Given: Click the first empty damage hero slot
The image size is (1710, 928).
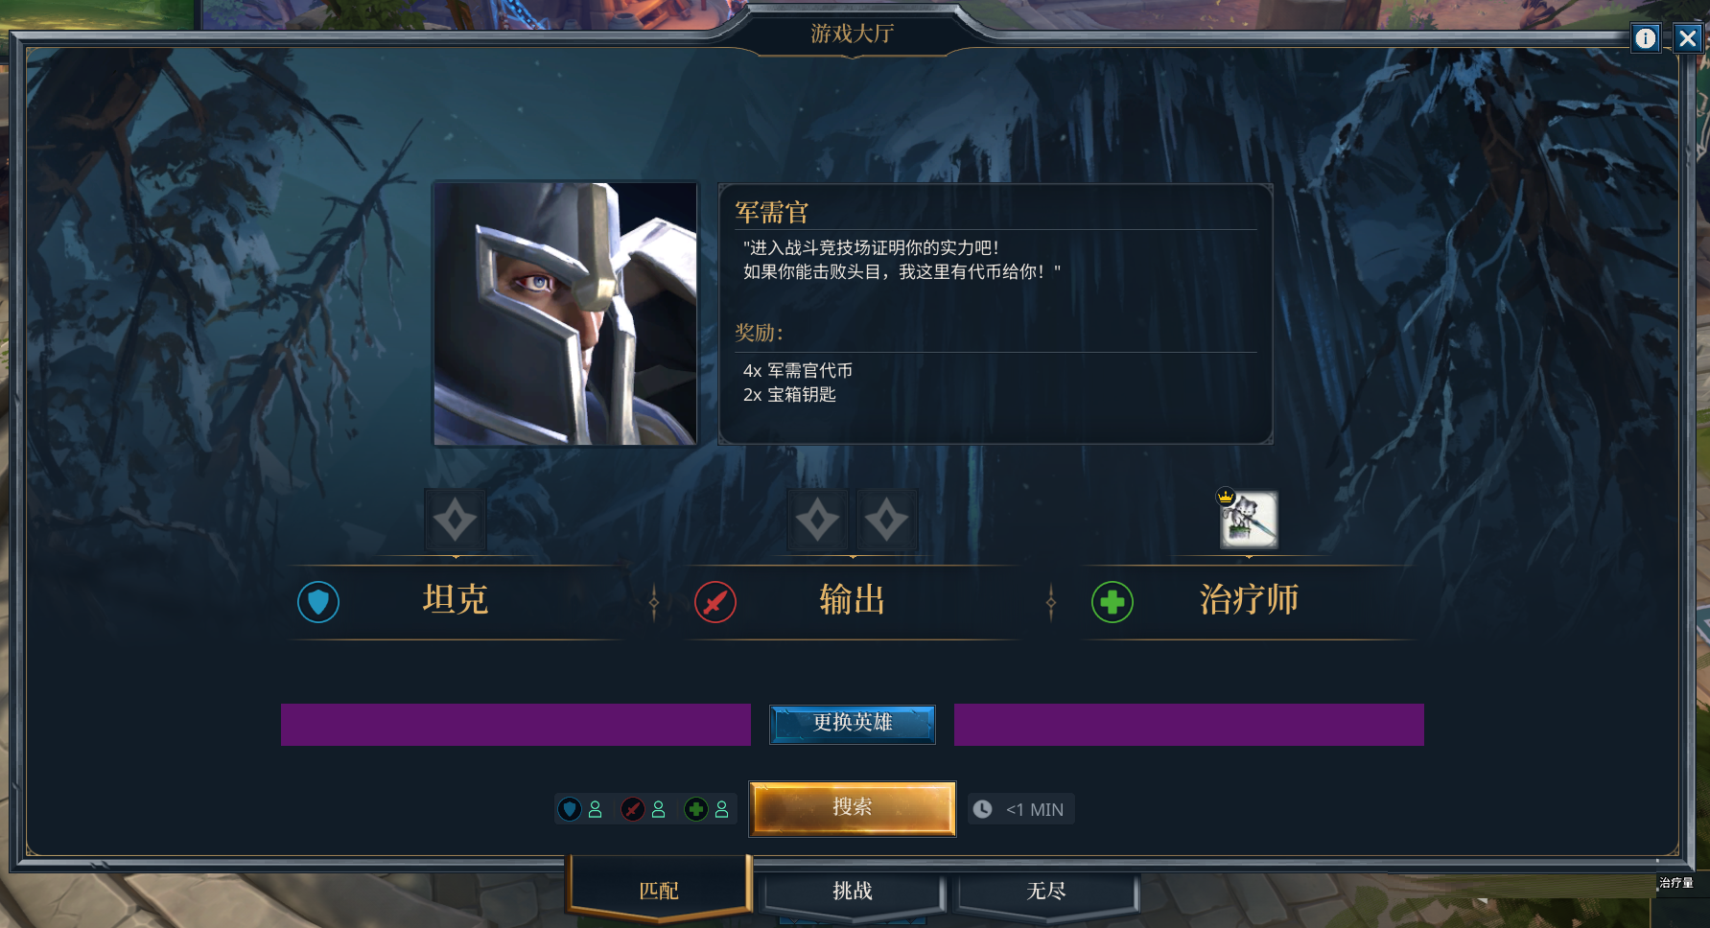Looking at the screenshot, I should (x=818, y=521).
